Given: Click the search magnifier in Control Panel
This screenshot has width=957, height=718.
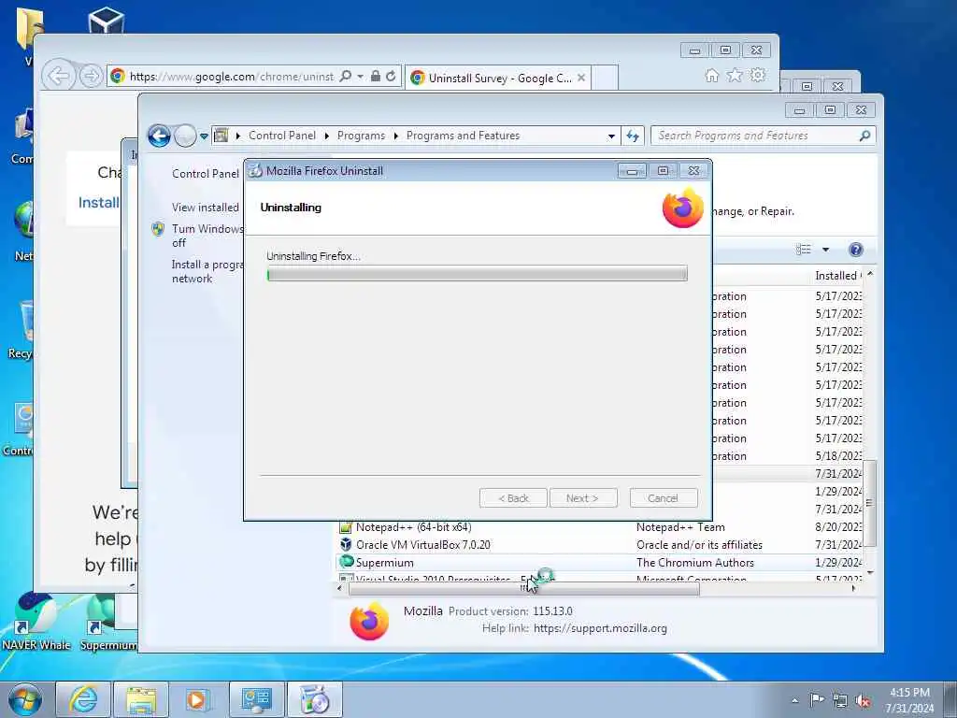Looking at the screenshot, I should click(864, 136).
